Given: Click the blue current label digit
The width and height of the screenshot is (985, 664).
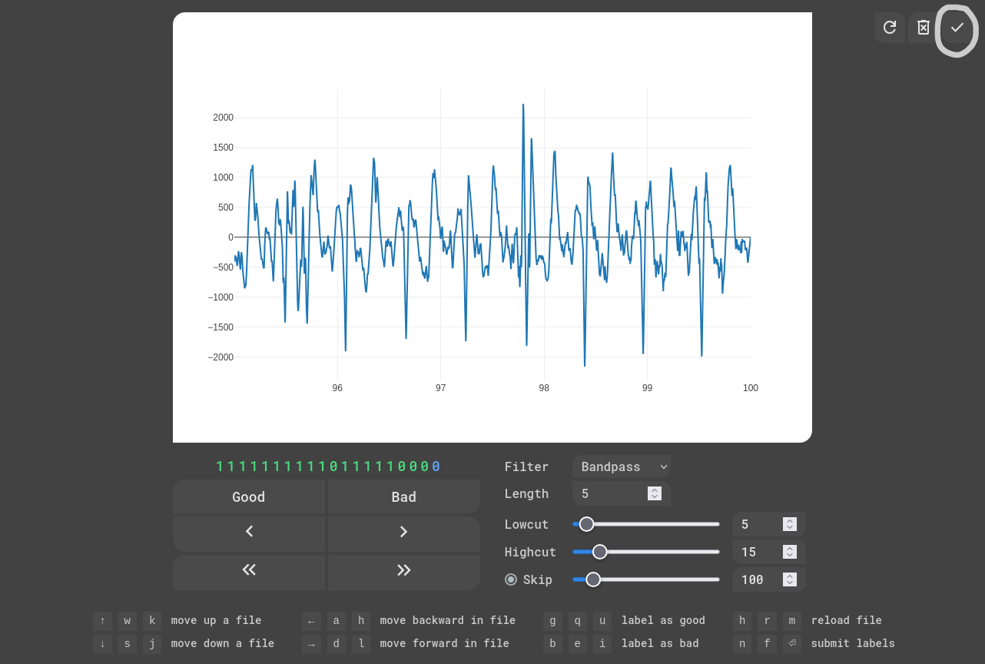Looking at the screenshot, I should click(x=436, y=466).
